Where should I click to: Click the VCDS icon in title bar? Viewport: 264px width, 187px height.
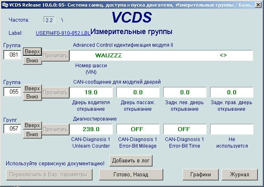pyautogui.click(x=4, y=4)
